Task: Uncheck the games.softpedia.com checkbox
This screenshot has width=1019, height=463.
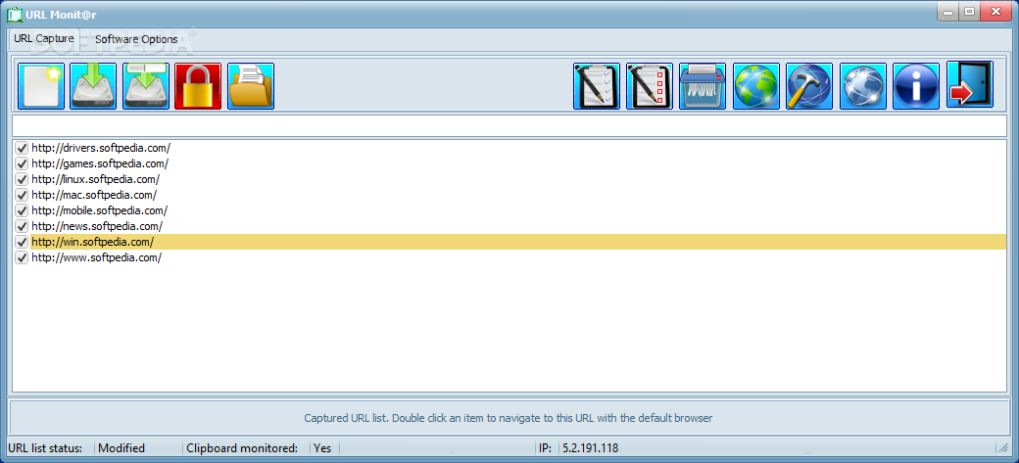Action: (23, 163)
